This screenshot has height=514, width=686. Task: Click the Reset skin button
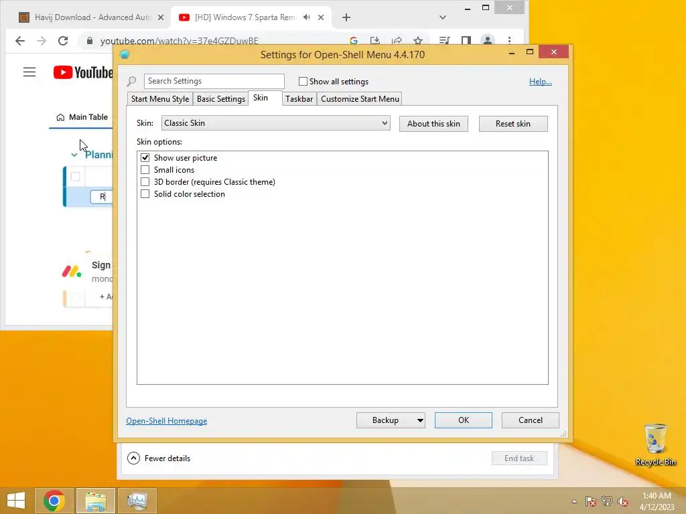tap(513, 124)
